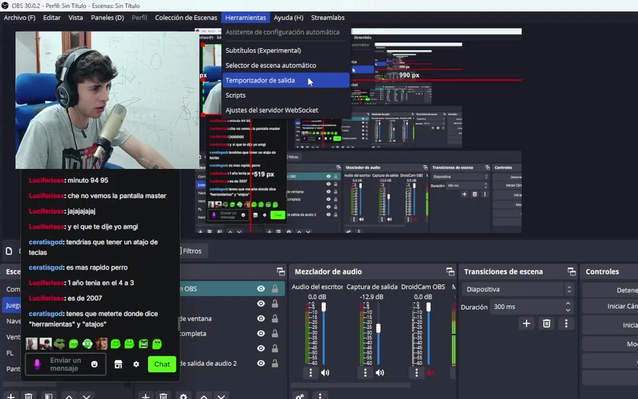Remove selected source with trash icon
The height and width of the screenshot is (399, 638).
(x=163, y=396)
